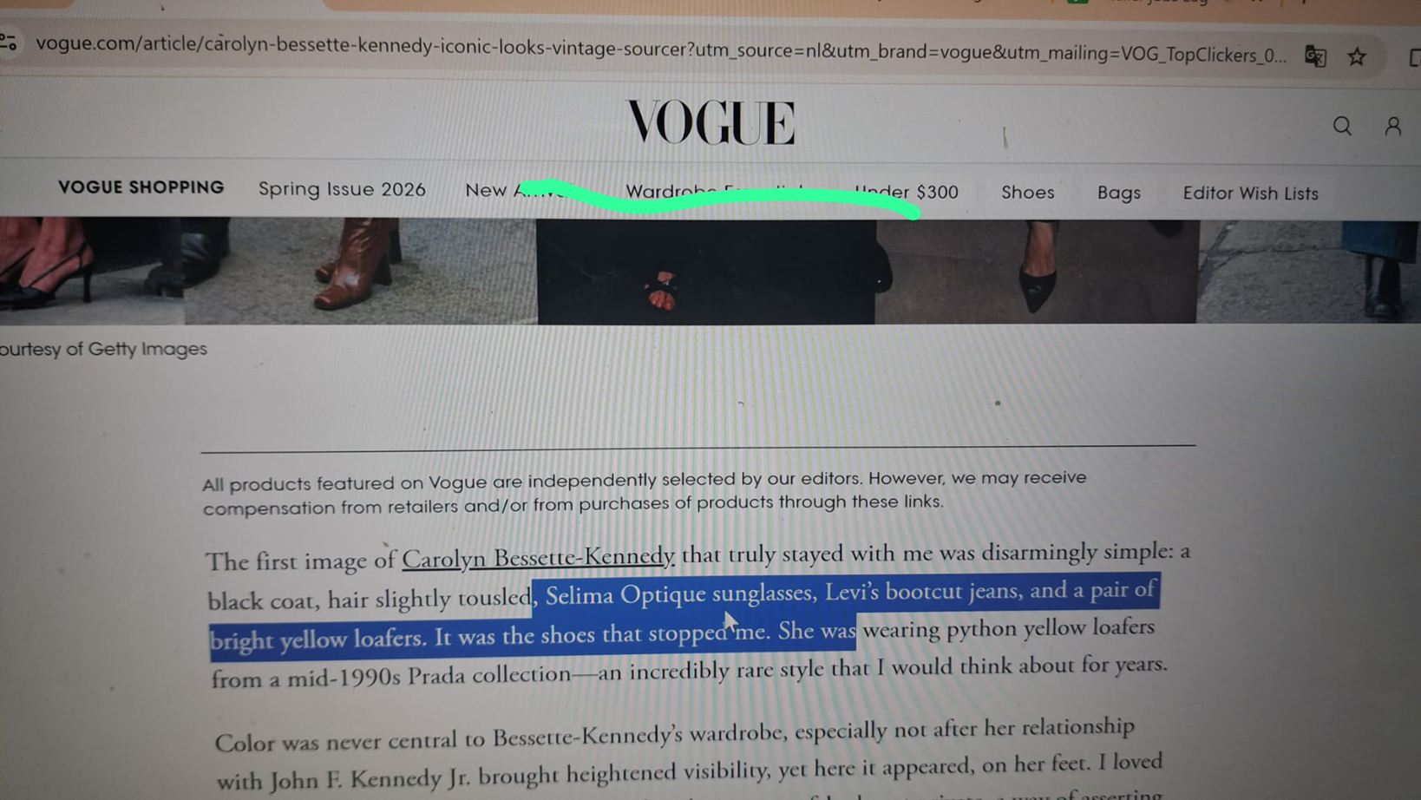Click the 'Courtesy of Getty Images' caption
Viewport: 1421px width, 800px height.
tap(103, 349)
